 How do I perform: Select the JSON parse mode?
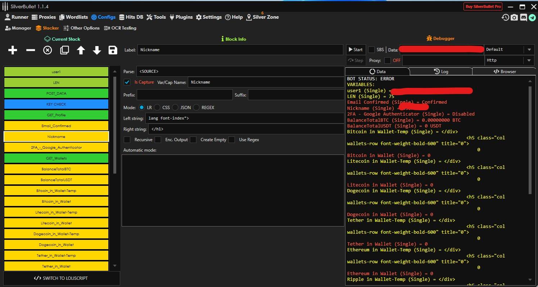(175, 107)
